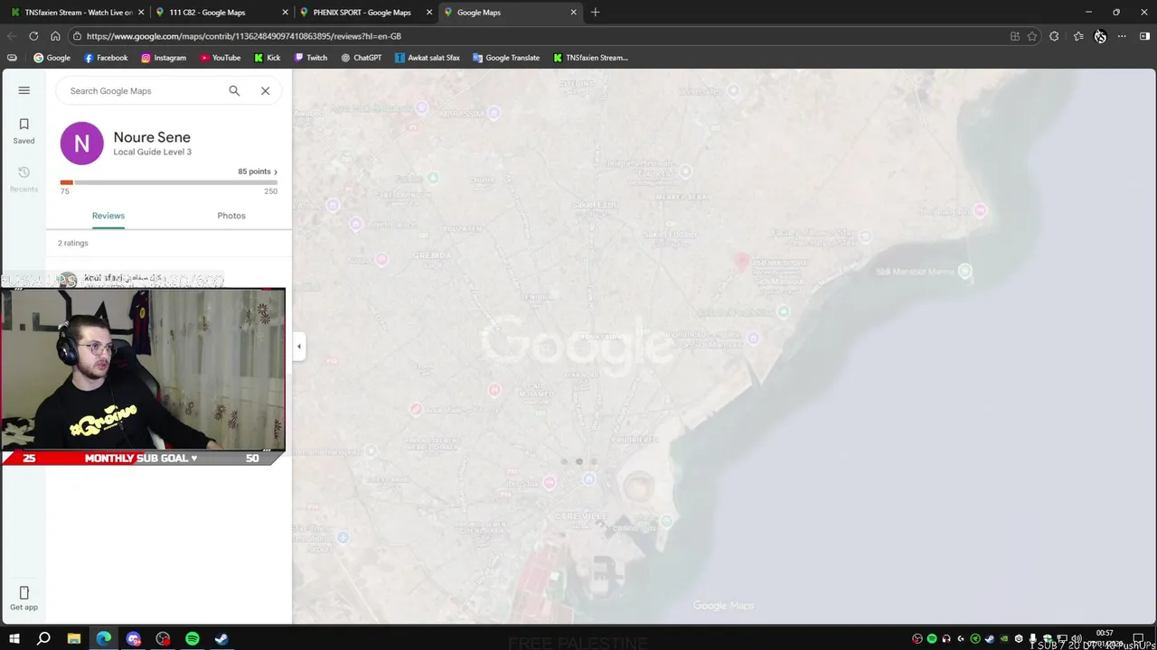Open a new browser tab

pyautogui.click(x=595, y=13)
